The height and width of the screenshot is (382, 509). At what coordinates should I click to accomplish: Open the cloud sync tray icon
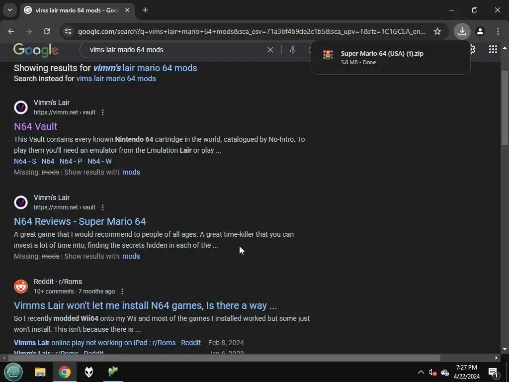click(445, 372)
